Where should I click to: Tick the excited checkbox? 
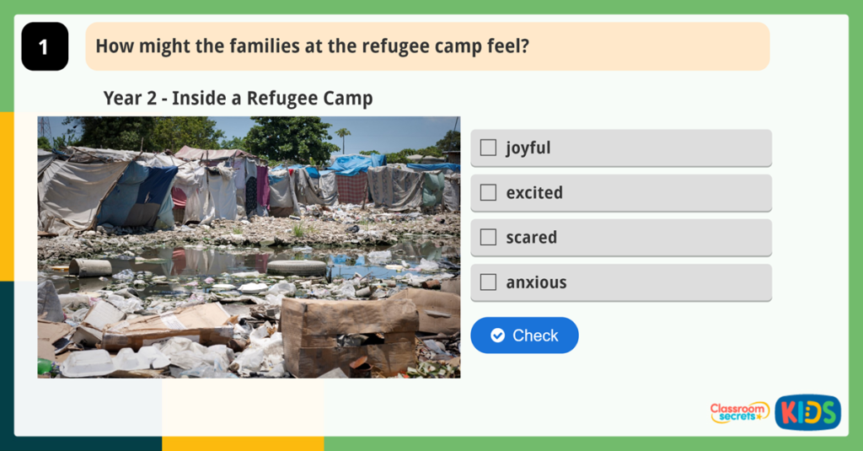click(488, 192)
